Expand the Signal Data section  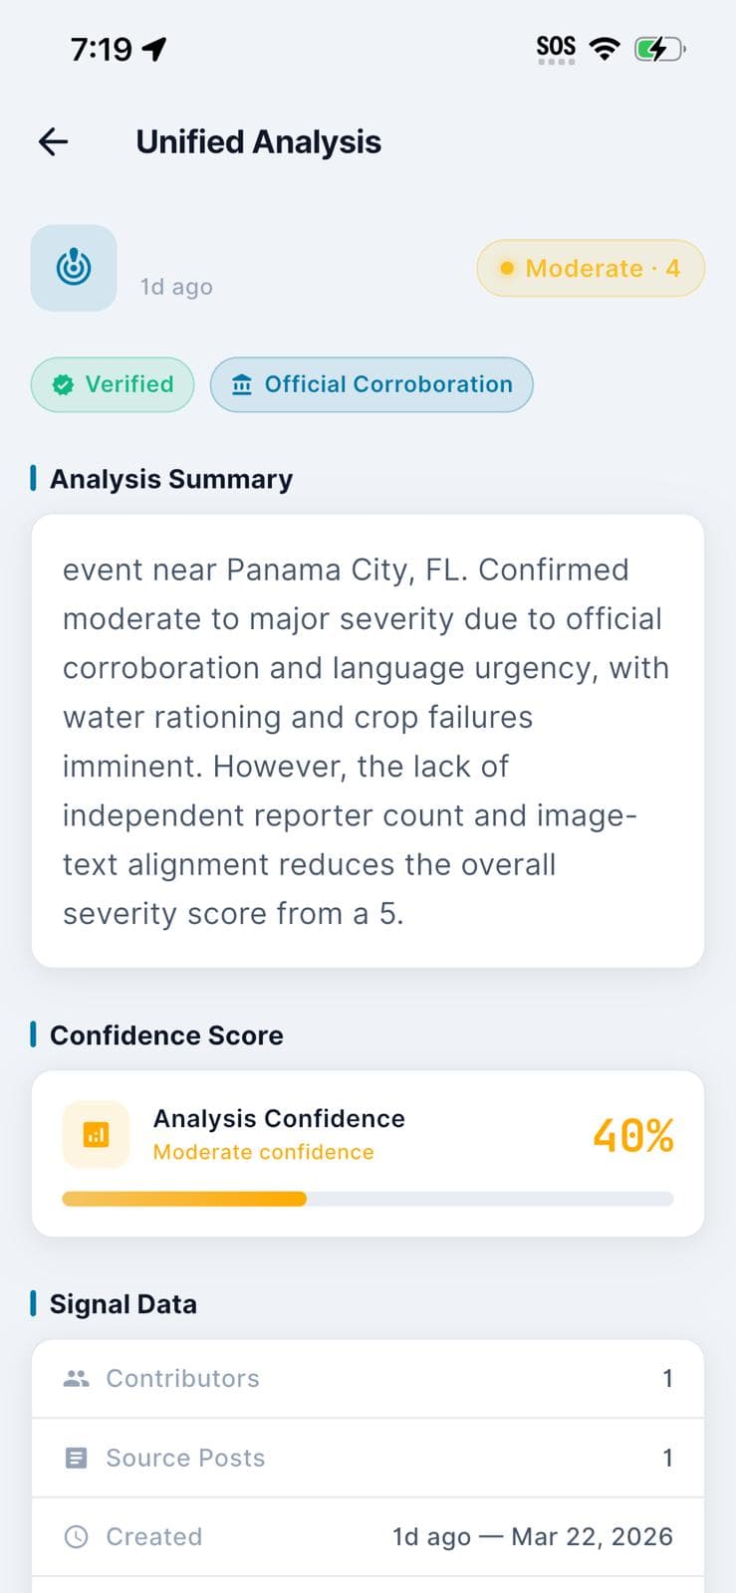(x=123, y=1303)
